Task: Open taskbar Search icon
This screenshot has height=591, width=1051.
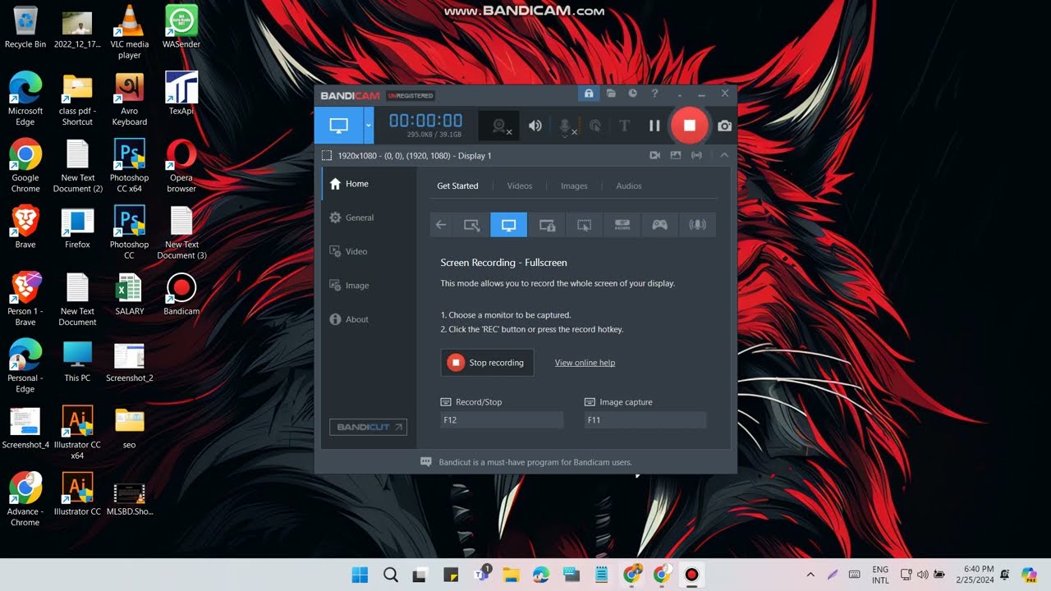Action: tap(390, 575)
